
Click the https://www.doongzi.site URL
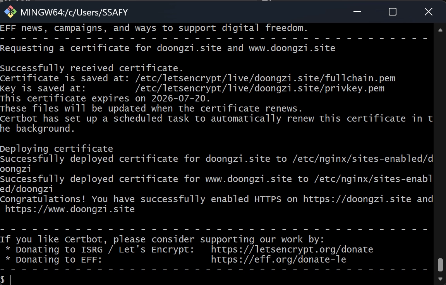click(x=70, y=209)
